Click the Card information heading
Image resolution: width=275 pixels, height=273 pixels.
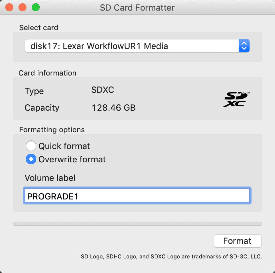(x=48, y=73)
